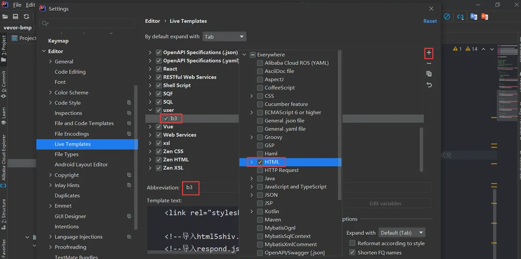Click project-level icon beside Copyright
521x259 pixels.
[x=129, y=175]
